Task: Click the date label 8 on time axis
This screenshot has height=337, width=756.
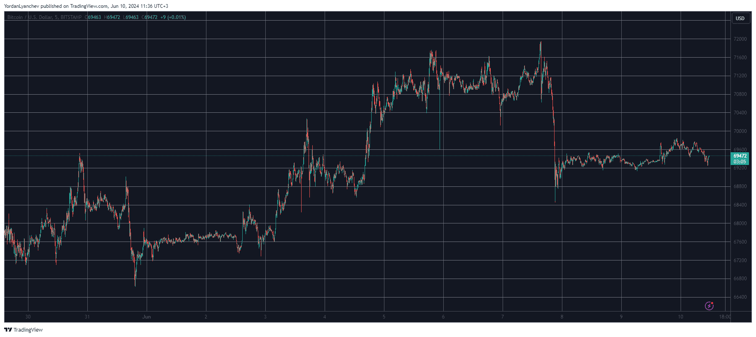Action: tap(562, 317)
